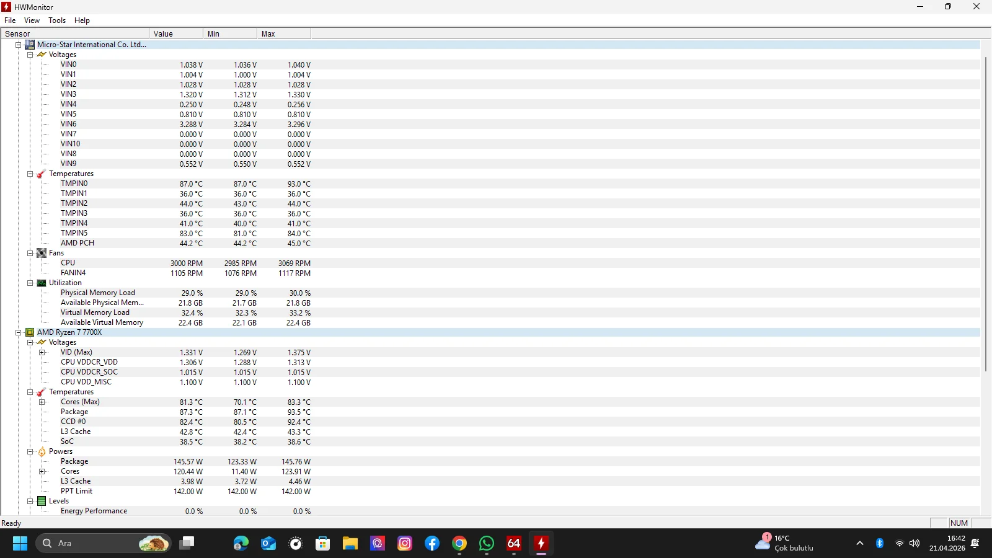This screenshot has width=992, height=558.
Task: Open the Help menu
Action: (x=82, y=20)
